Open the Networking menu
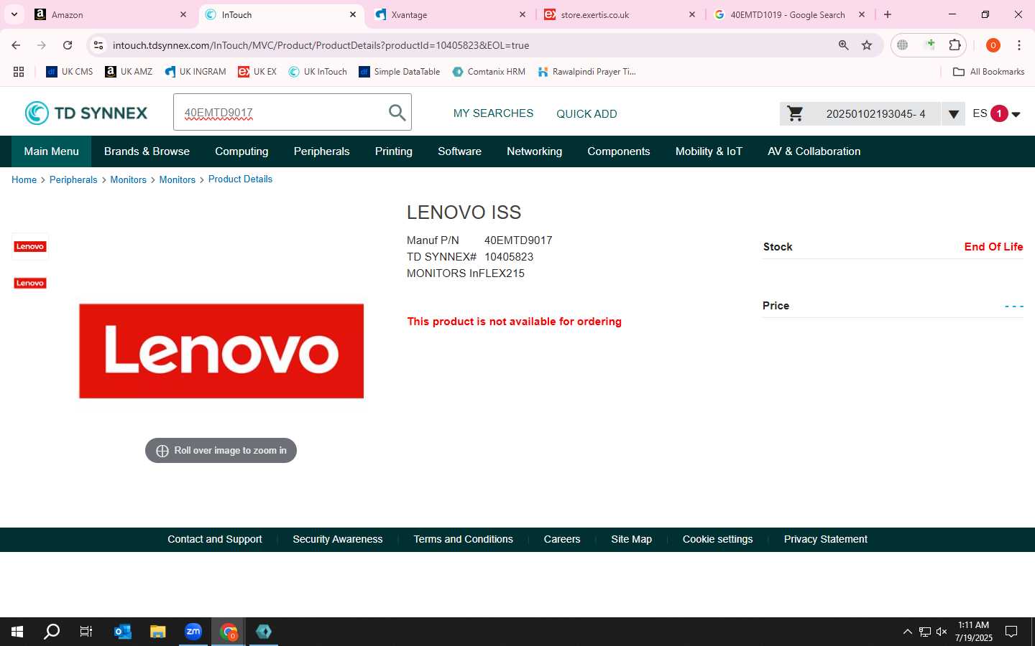1035x646 pixels. tap(534, 151)
